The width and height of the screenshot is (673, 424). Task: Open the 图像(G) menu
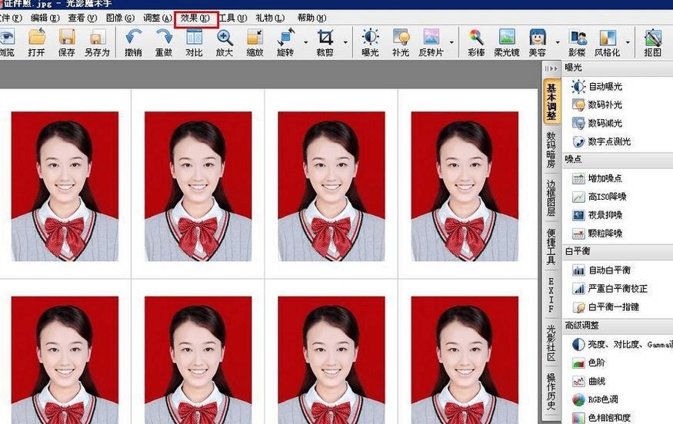(120, 18)
